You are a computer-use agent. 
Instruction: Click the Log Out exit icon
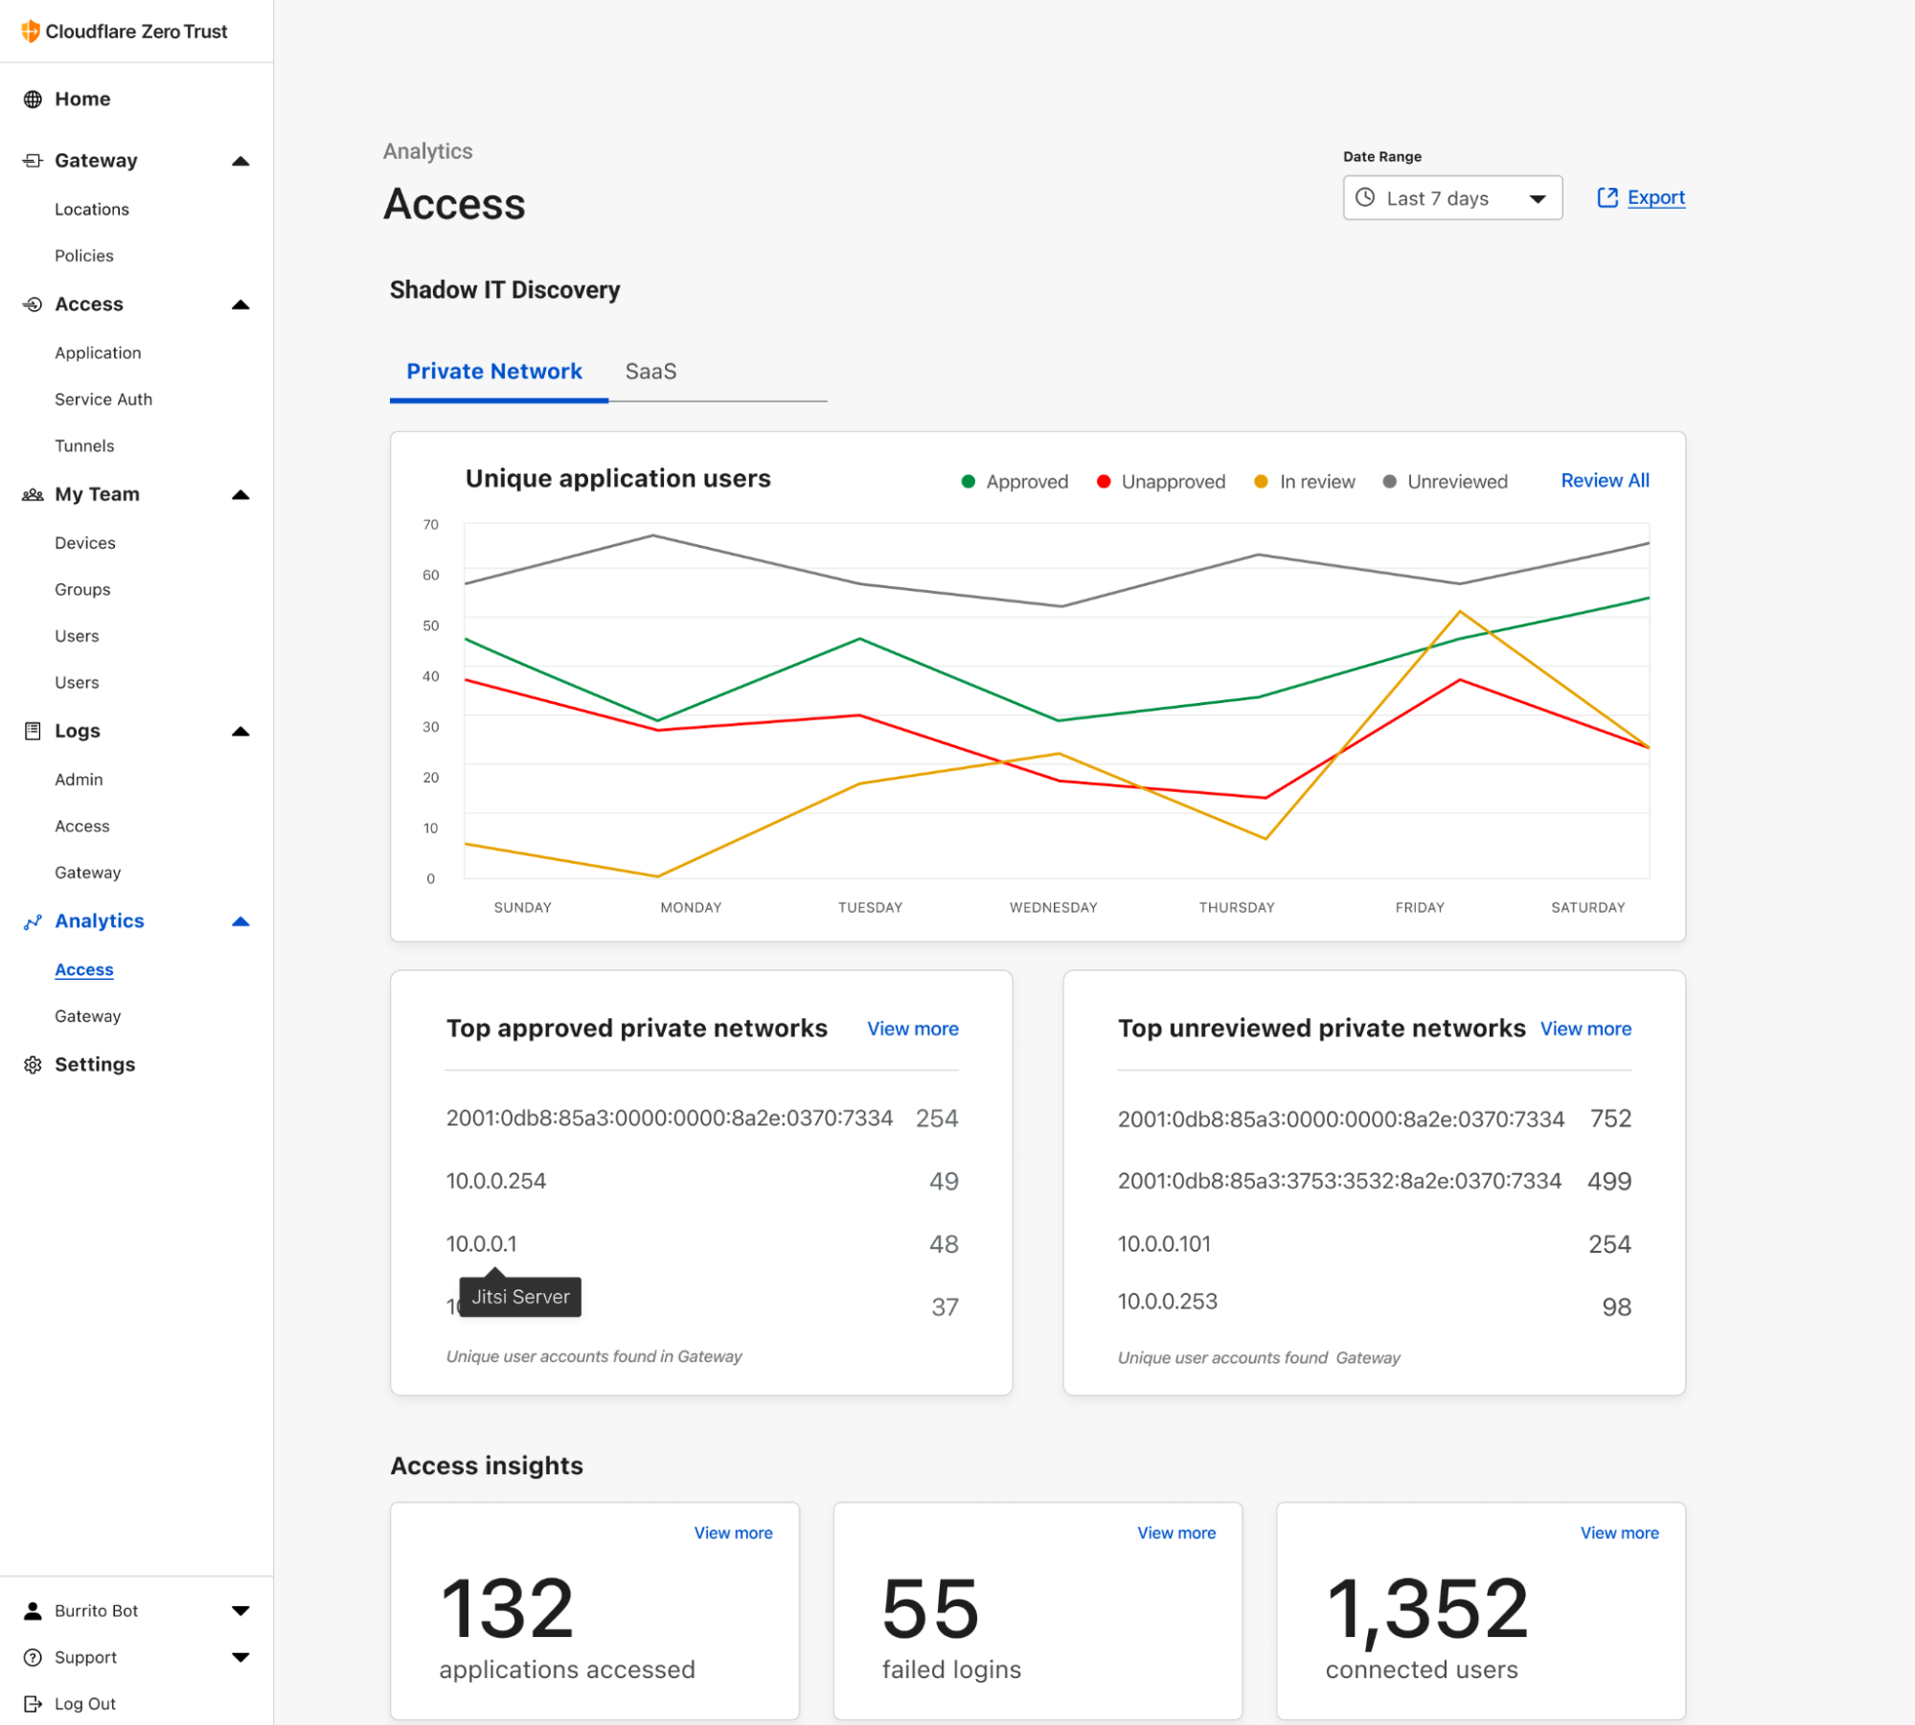[33, 1704]
